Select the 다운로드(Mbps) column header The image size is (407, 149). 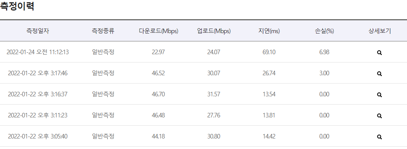pos(158,31)
